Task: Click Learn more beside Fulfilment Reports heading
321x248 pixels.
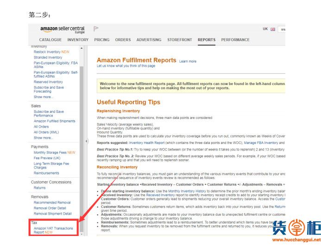Action: (188, 62)
